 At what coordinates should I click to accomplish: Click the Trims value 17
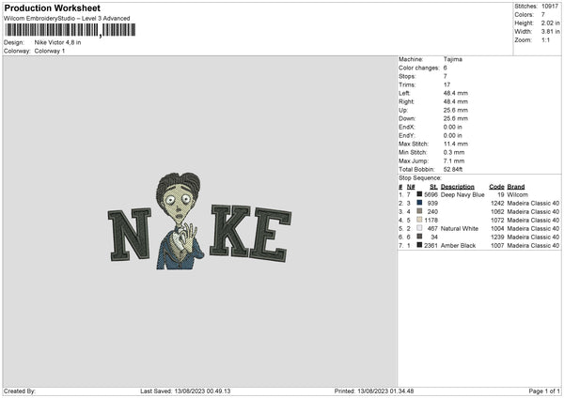point(446,84)
